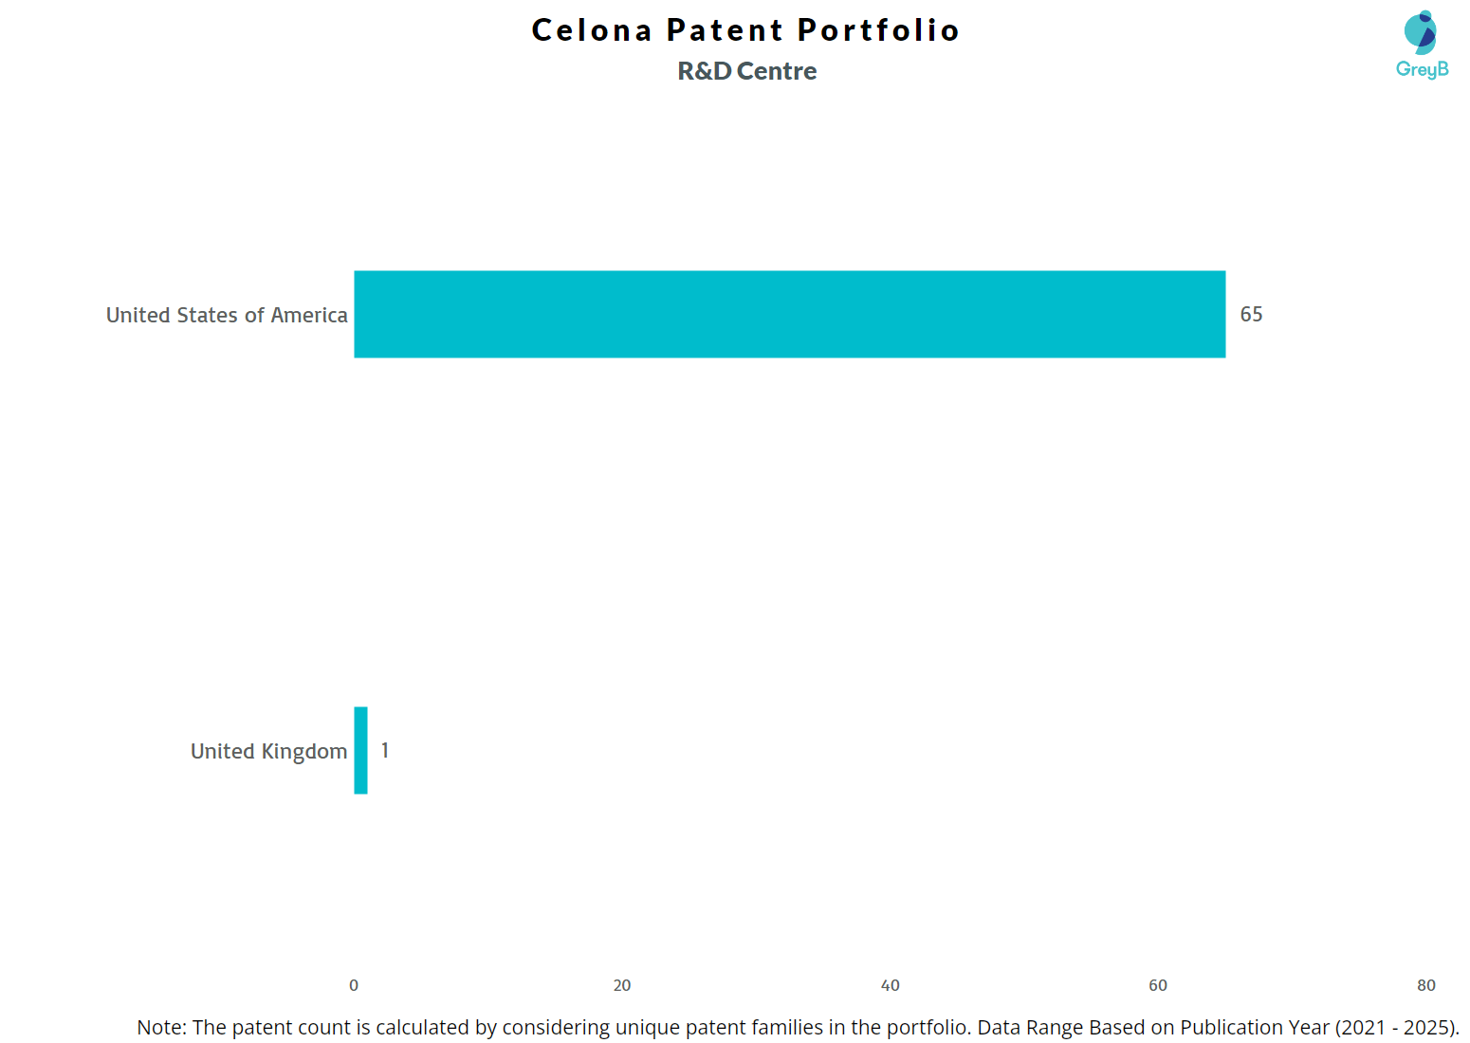Click the 80 tick on the x-axis

pyautogui.click(x=1425, y=985)
